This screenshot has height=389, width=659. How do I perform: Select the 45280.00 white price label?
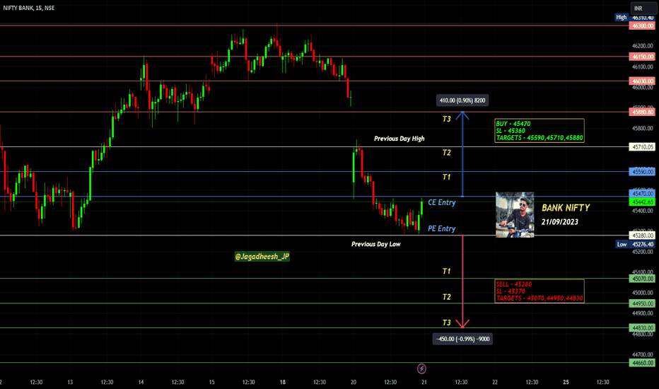pyautogui.click(x=642, y=235)
